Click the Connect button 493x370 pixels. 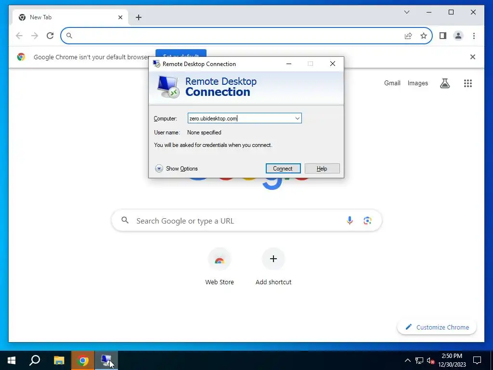[x=283, y=169]
